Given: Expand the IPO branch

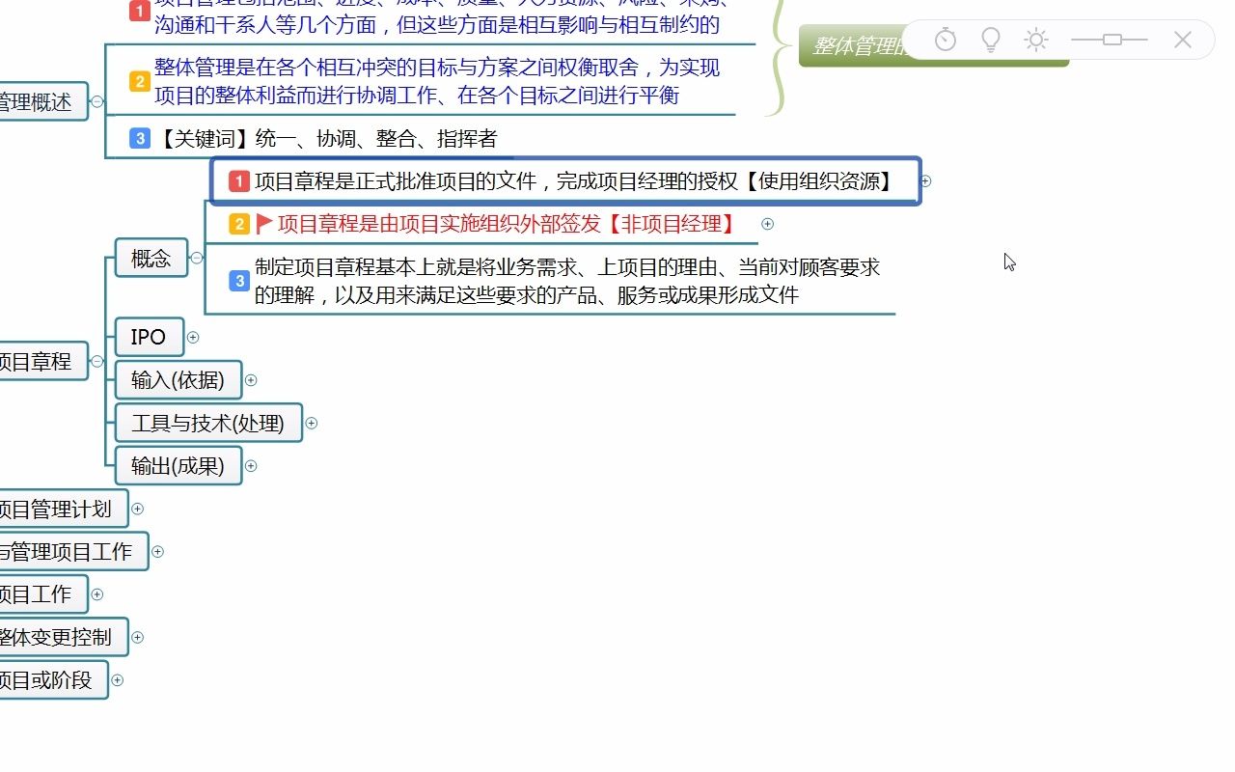Looking at the screenshot, I should [x=193, y=338].
